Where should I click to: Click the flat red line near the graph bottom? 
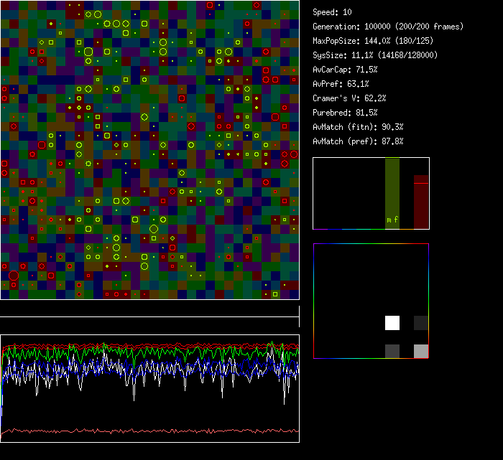(149, 431)
